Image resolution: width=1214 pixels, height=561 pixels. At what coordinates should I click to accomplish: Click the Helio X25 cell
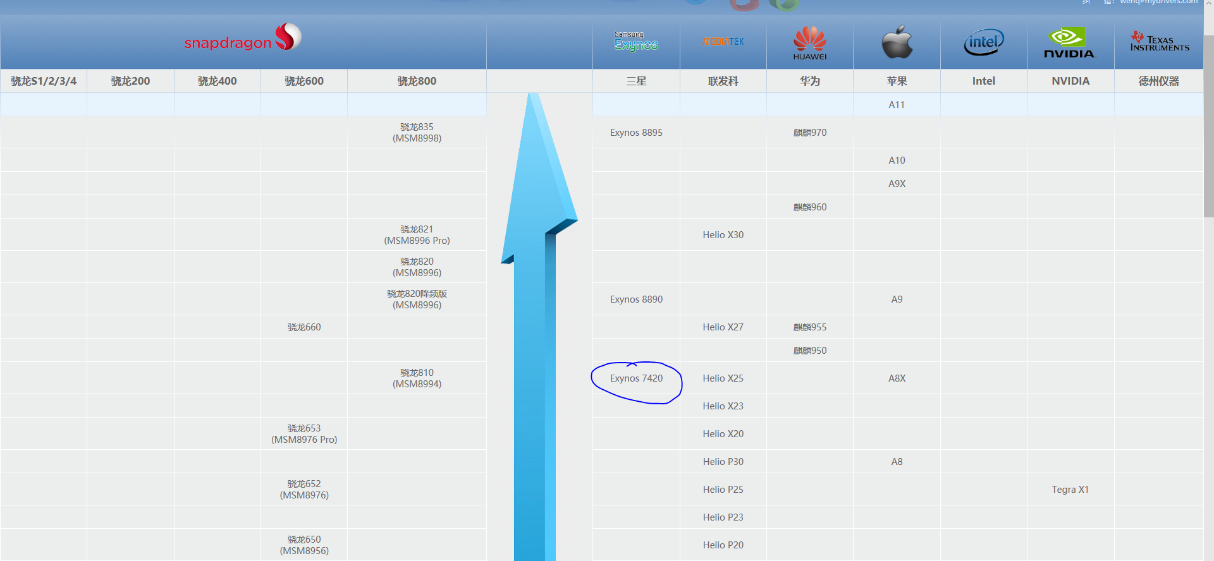coord(723,378)
